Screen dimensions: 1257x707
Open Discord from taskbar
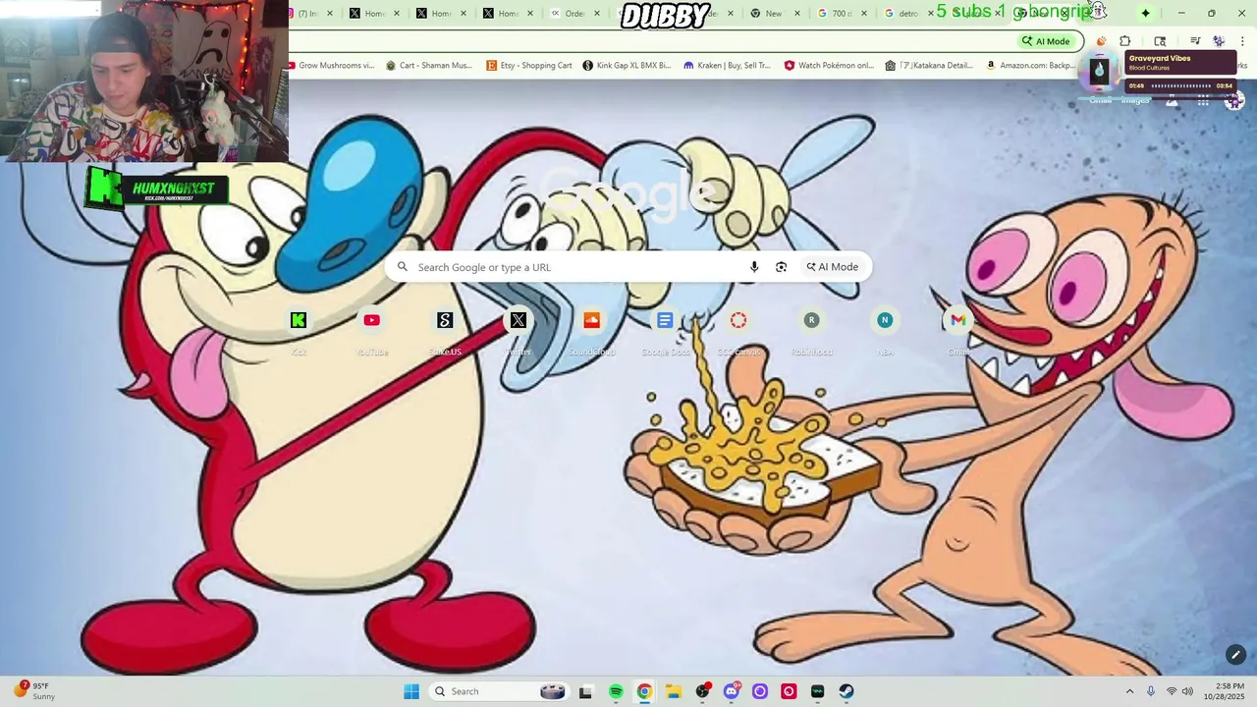pos(731,691)
